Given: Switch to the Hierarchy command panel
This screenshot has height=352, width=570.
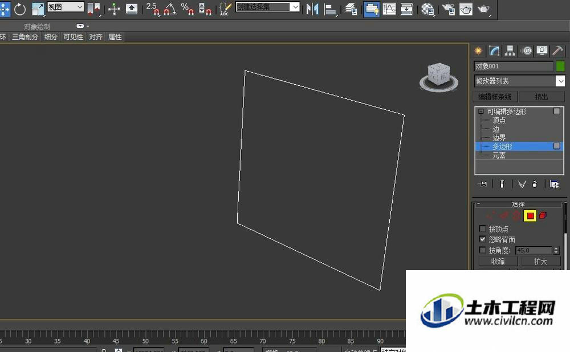Looking at the screenshot, I should [x=510, y=51].
